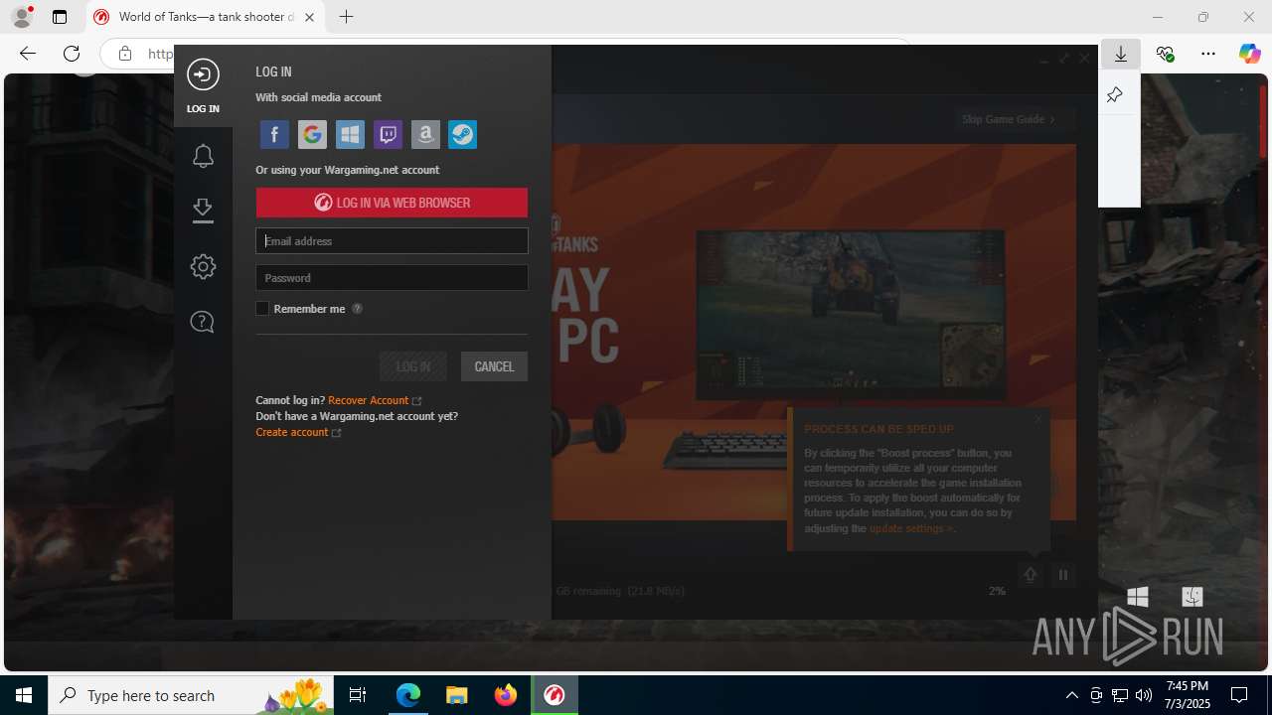This screenshot has width=1272, height=715.
Task: Log in with Amazon account icon
Action: 425,134
